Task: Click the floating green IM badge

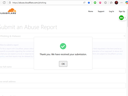Action: 121,18
